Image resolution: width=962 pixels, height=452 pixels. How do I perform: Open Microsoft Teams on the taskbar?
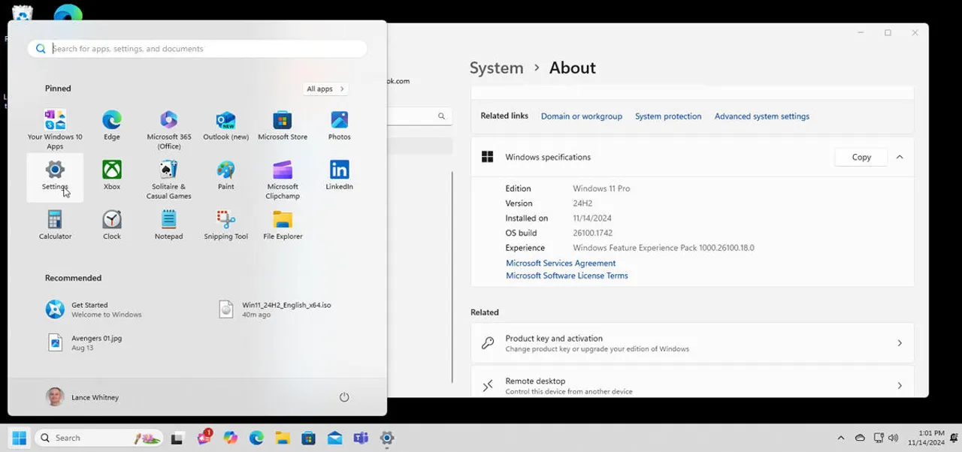[361, 438]
